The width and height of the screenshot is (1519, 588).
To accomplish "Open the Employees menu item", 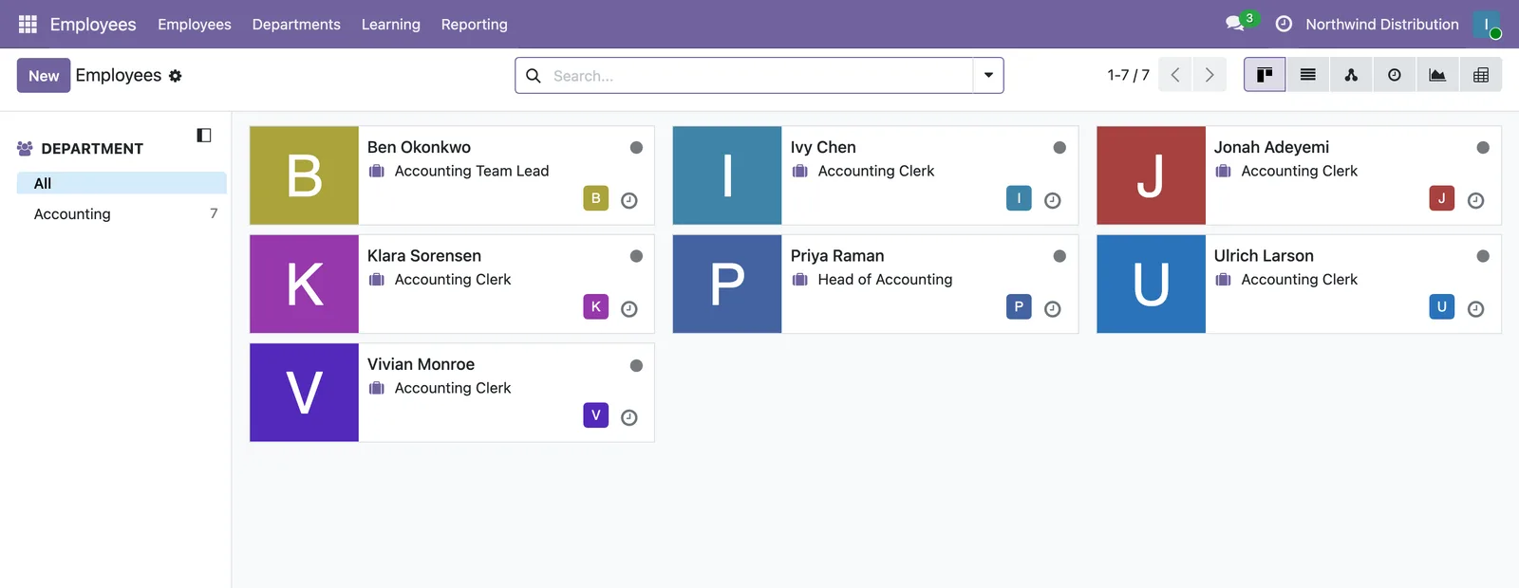I will (195, 25).
